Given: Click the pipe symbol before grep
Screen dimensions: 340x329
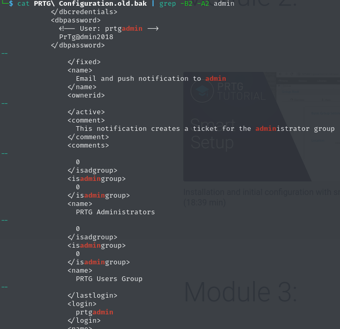Looking at the screenshot, I should point(153,4).
